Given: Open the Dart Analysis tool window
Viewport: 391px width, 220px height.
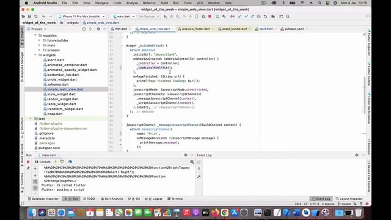Looking at the screenshot, I should [112, 199].
